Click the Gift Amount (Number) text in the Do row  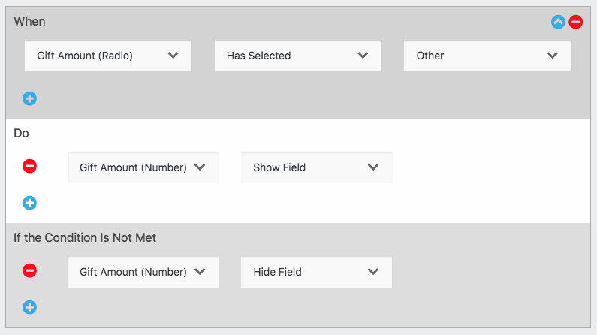133,167
